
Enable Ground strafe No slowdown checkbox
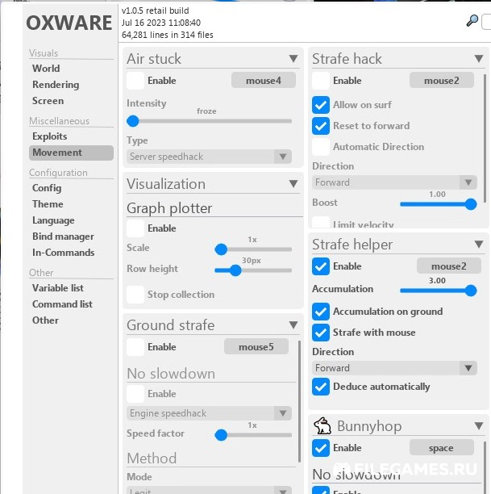[x=135, y=394]
